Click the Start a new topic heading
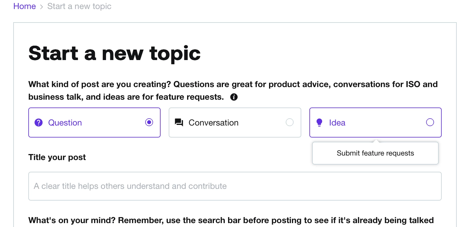473x227 pixels. pyautogui.click(x=114, y=53)
